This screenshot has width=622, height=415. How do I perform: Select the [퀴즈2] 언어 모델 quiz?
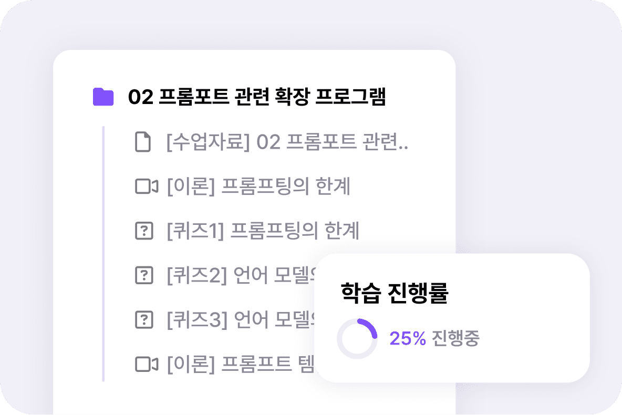[241, 275]
